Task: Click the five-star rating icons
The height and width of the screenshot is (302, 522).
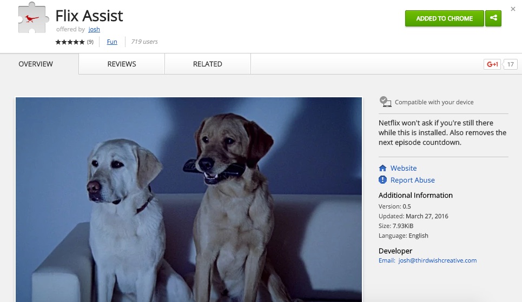Action: point(70,42)
